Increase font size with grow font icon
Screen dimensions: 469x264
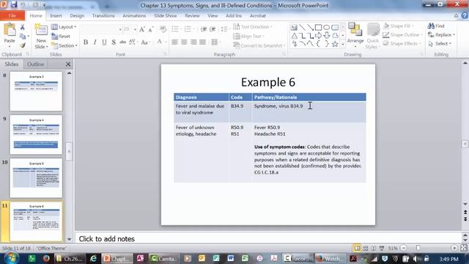(142, 29)
